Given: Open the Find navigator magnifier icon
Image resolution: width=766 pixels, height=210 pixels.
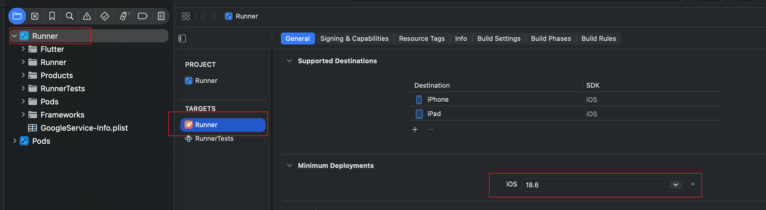Looking at the screenshot, I should 70,16.
